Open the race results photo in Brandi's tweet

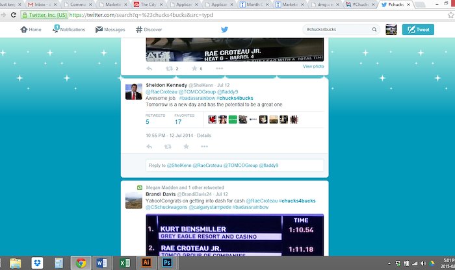pyautogui.click(x=235, y=235)
